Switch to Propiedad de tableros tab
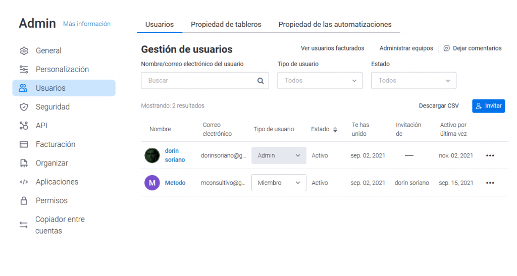The height and width of the screenshot is (276, 517). [226, 24]
